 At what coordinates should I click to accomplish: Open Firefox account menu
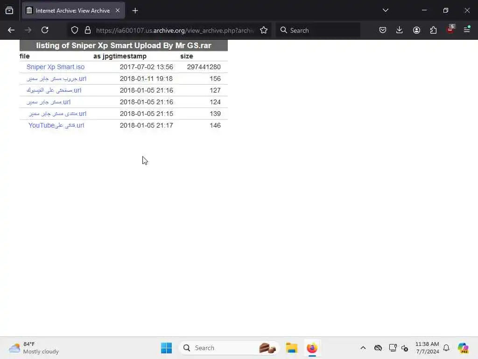click(416, 30)
